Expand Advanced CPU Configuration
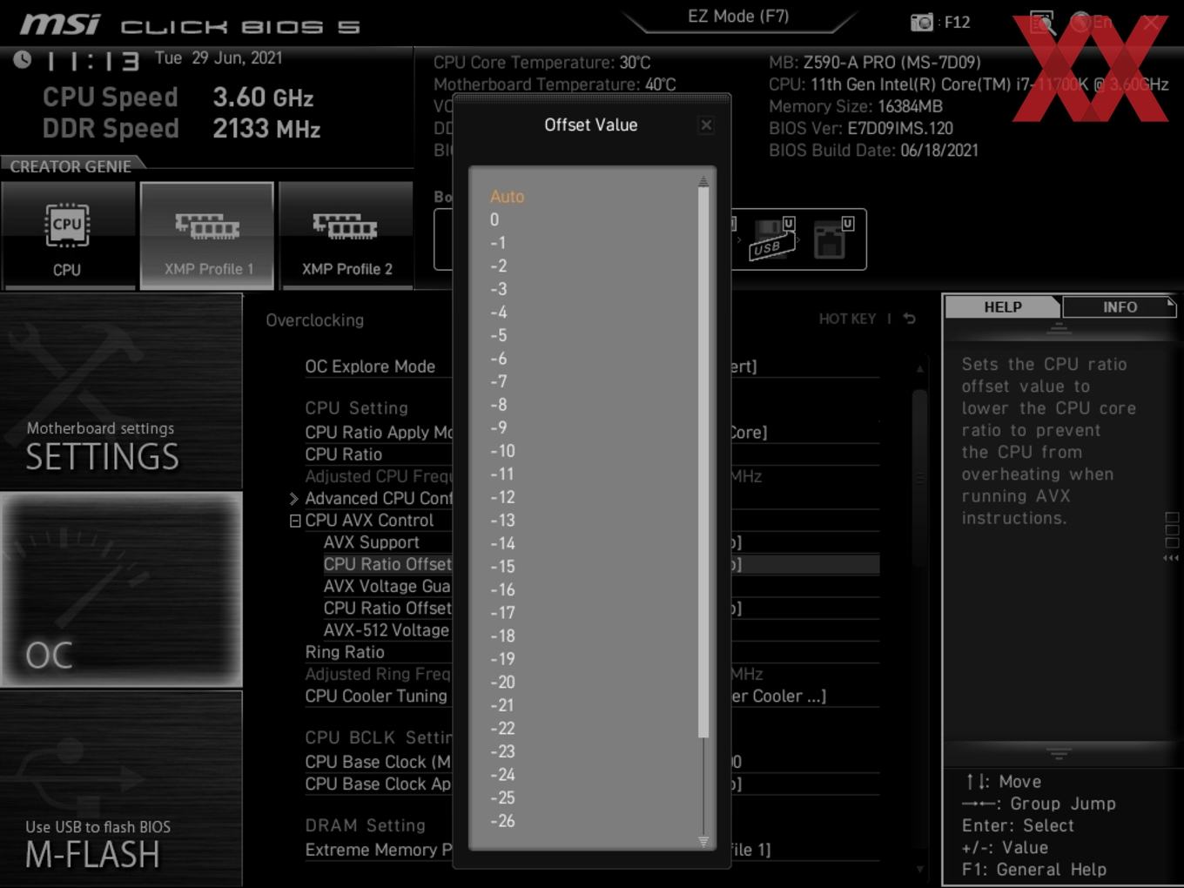The width and height of the screenshot is (1184, 888). (x=294, y=499)
